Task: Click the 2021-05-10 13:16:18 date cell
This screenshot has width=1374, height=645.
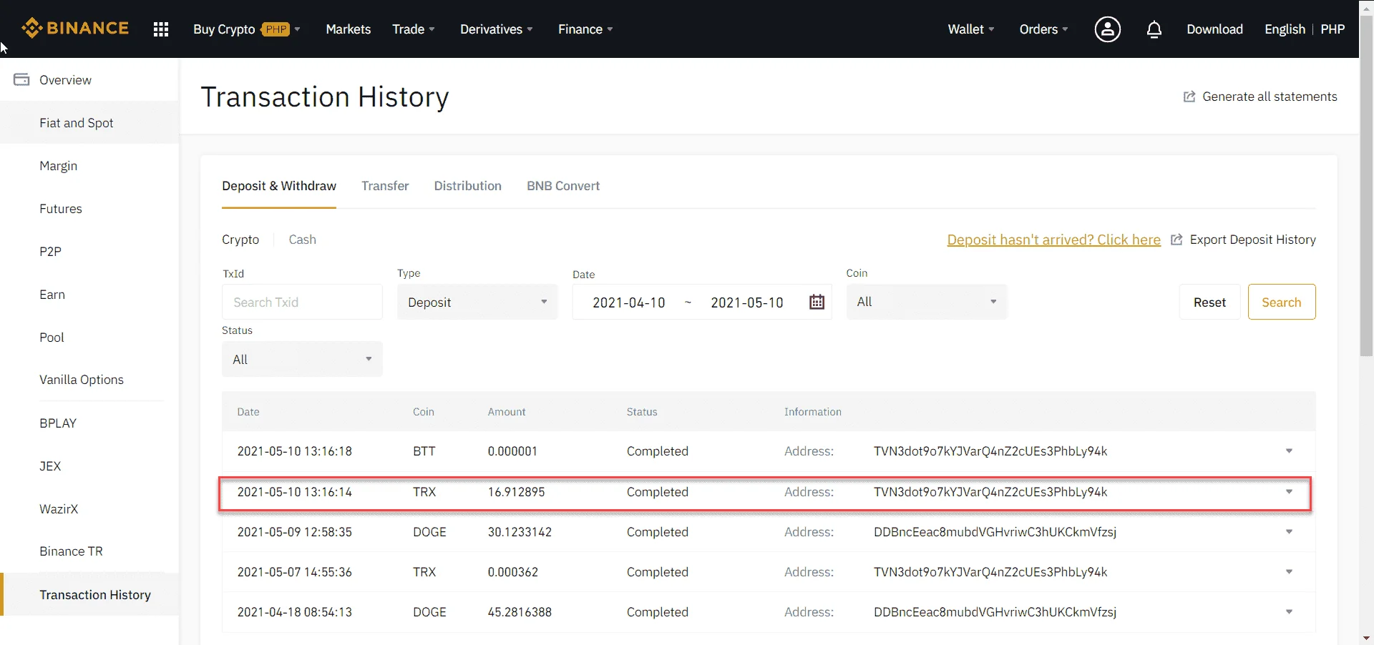Action: coord(295,451)
